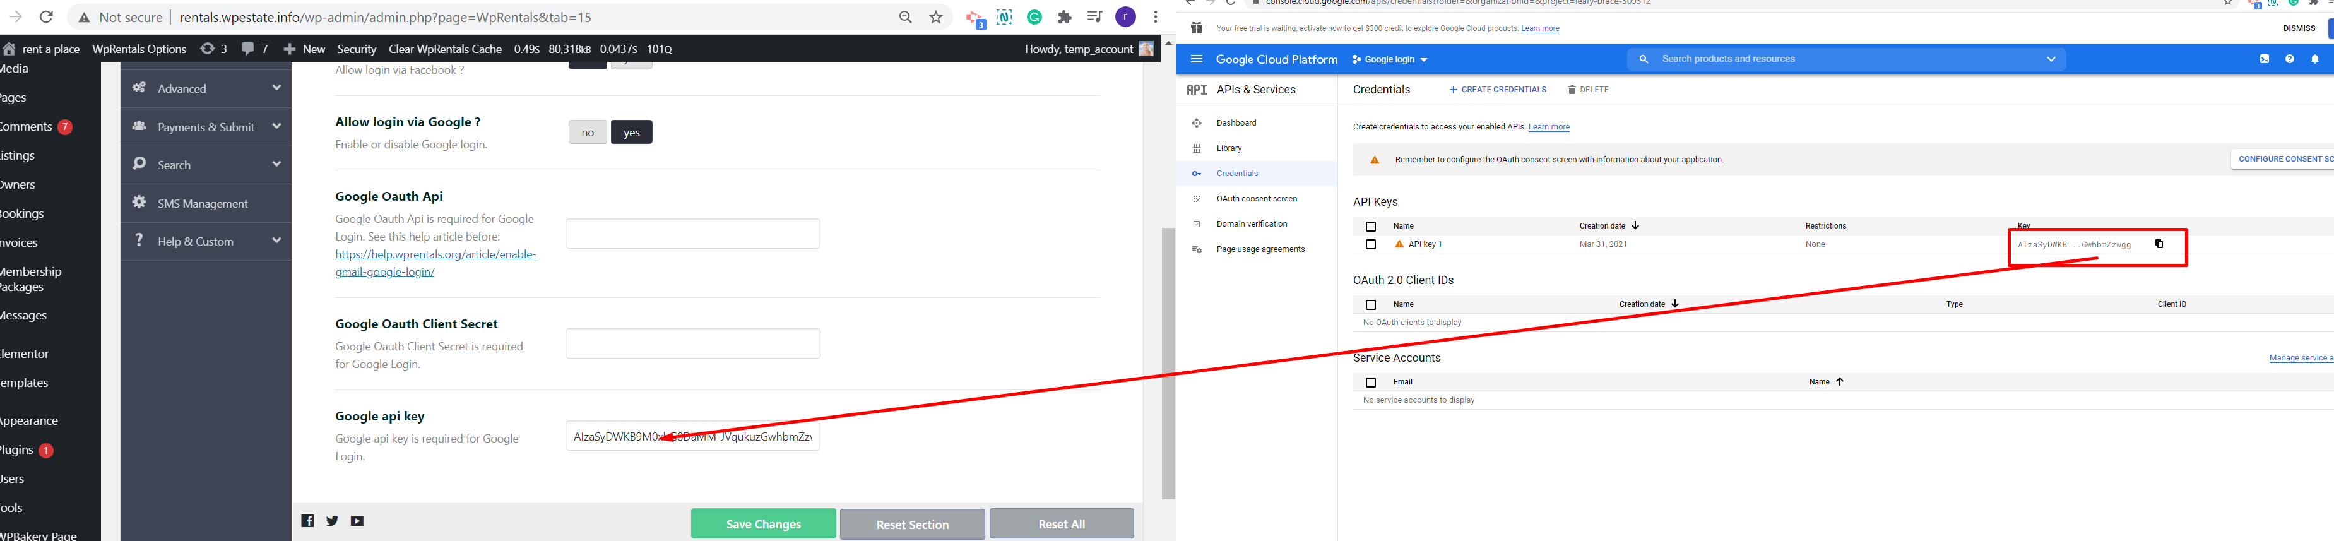Copy API key 1 to clipboard

tap(2159, 244)
